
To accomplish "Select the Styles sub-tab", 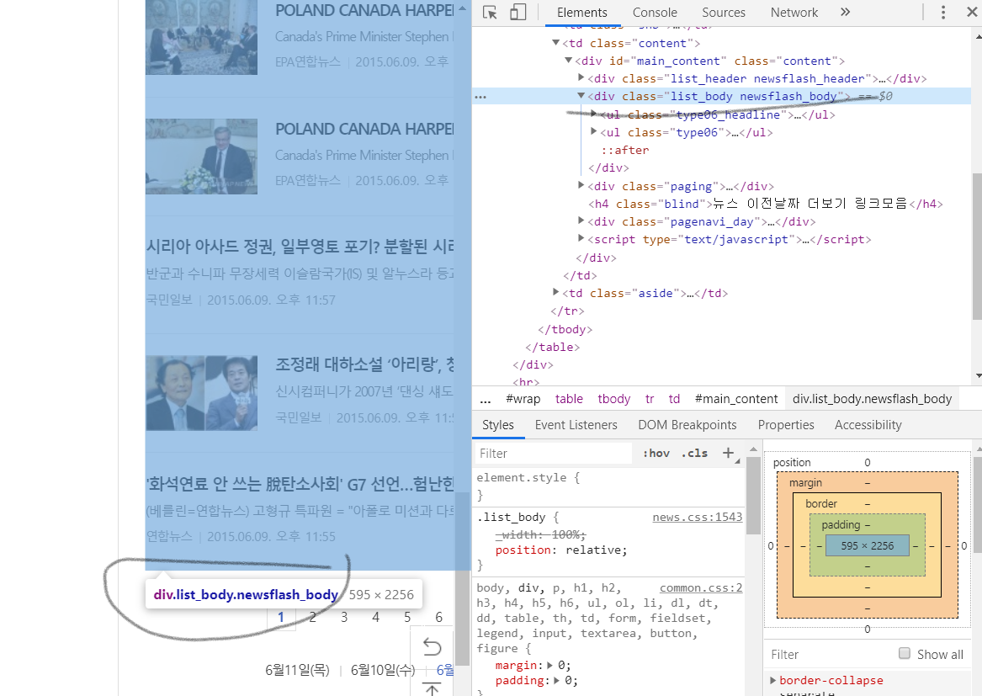I will click(498, 425).
